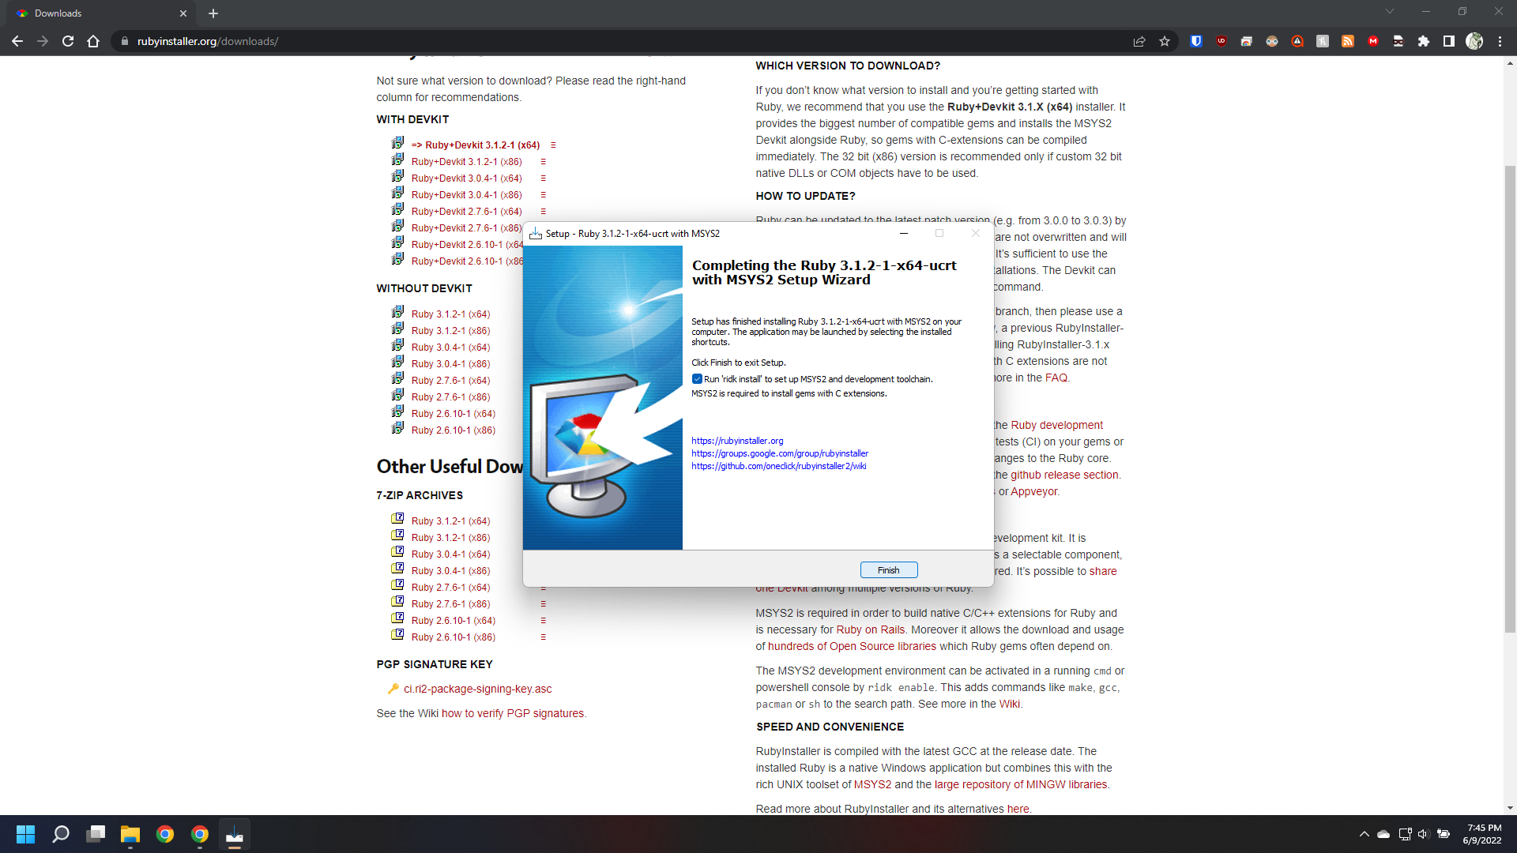Open https://rubyinstaller.org link in wizard
Viewport: 1517px width, 853px height.
click(x=737, y=441)
